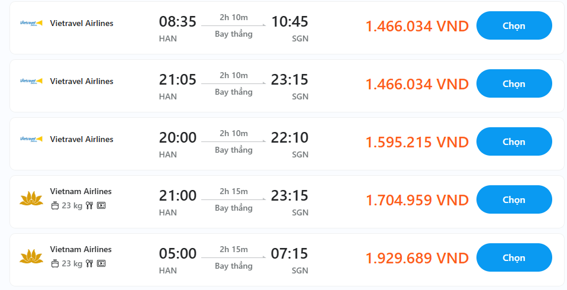Viewport: 567px width, 290px height.
Task: Click Vietnam Airlines lotus logo on 05:00 flight
Action: coord(31,257)
